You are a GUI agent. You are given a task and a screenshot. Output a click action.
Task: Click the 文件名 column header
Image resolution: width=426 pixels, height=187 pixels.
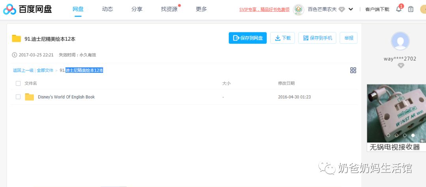coord(31,83)
